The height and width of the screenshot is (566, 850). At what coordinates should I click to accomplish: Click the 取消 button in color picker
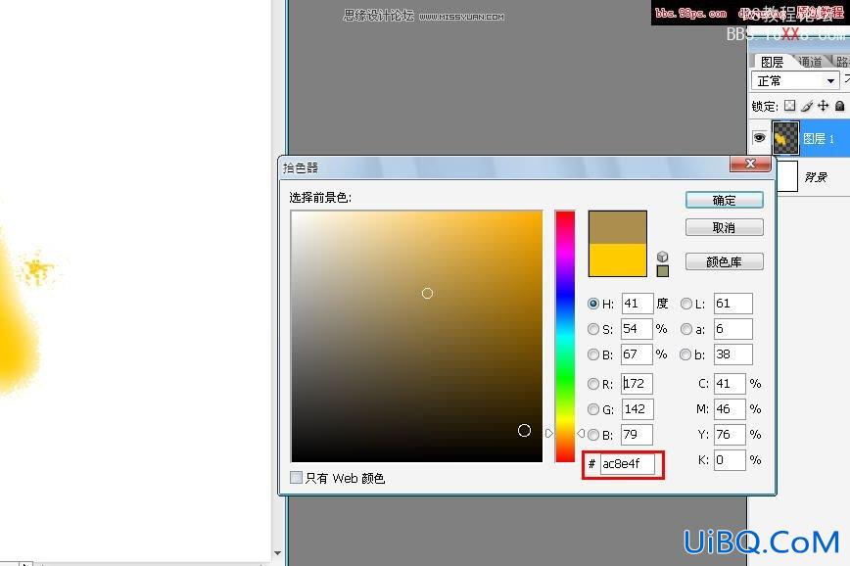(x=724, y=227)
